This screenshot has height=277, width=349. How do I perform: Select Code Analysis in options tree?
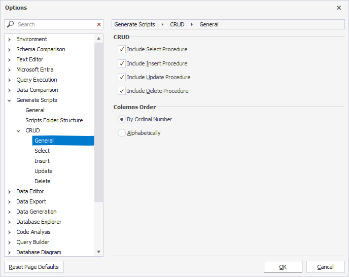33,232
